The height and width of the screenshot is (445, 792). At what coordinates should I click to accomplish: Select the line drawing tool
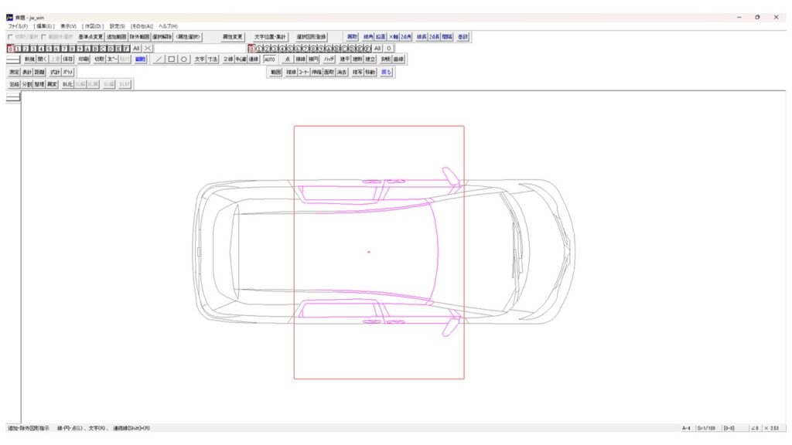coord(159,59)
